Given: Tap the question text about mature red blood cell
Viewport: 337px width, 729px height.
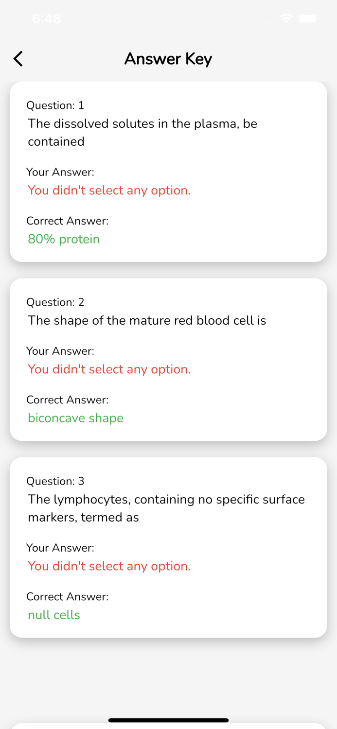Looking at the screenshot, I should pos(146,320).
